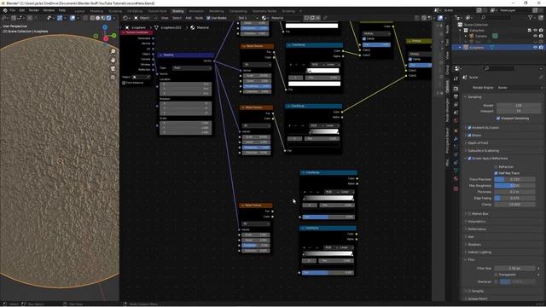
Task: Click Mapping node header
Action: click(186, 55)
